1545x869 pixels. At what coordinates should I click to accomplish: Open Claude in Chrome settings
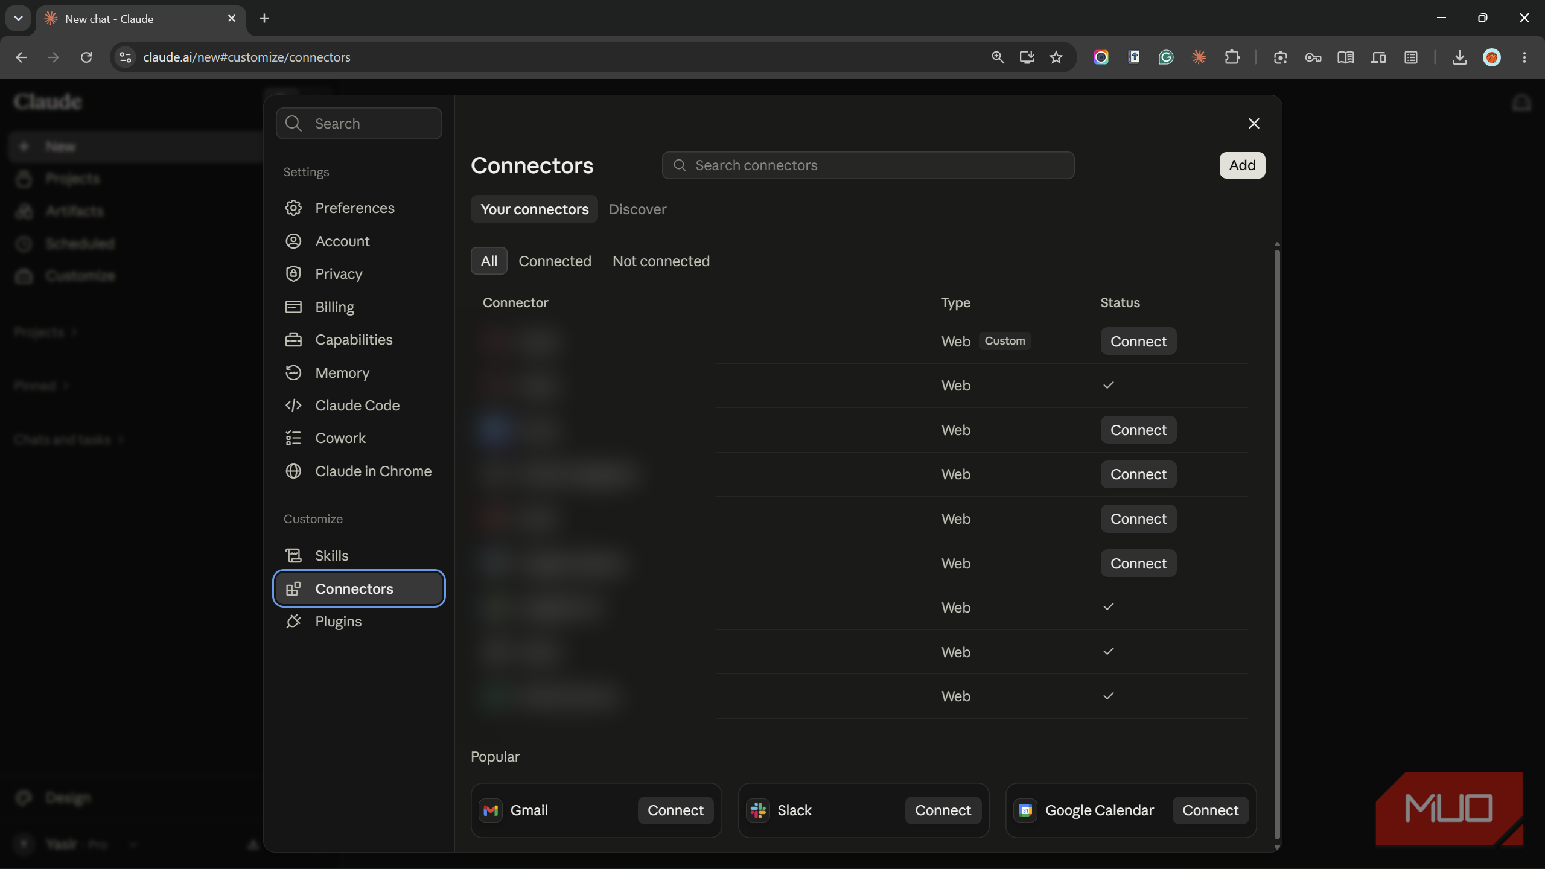click(x=358, y=471)
